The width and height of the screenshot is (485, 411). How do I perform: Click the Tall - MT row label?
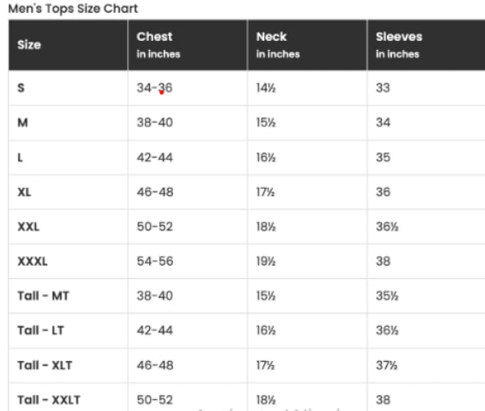click(43, 296)
